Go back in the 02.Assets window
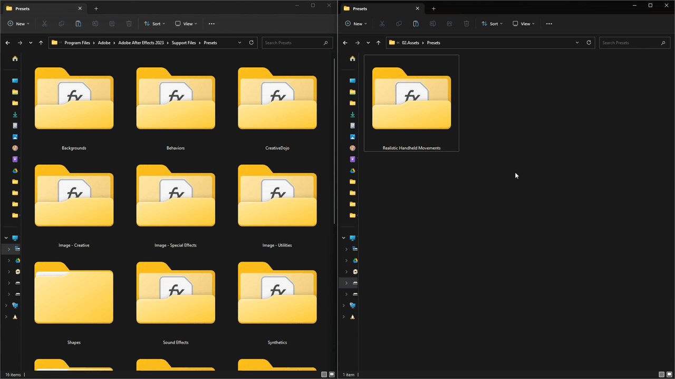 tap(345, 43)
